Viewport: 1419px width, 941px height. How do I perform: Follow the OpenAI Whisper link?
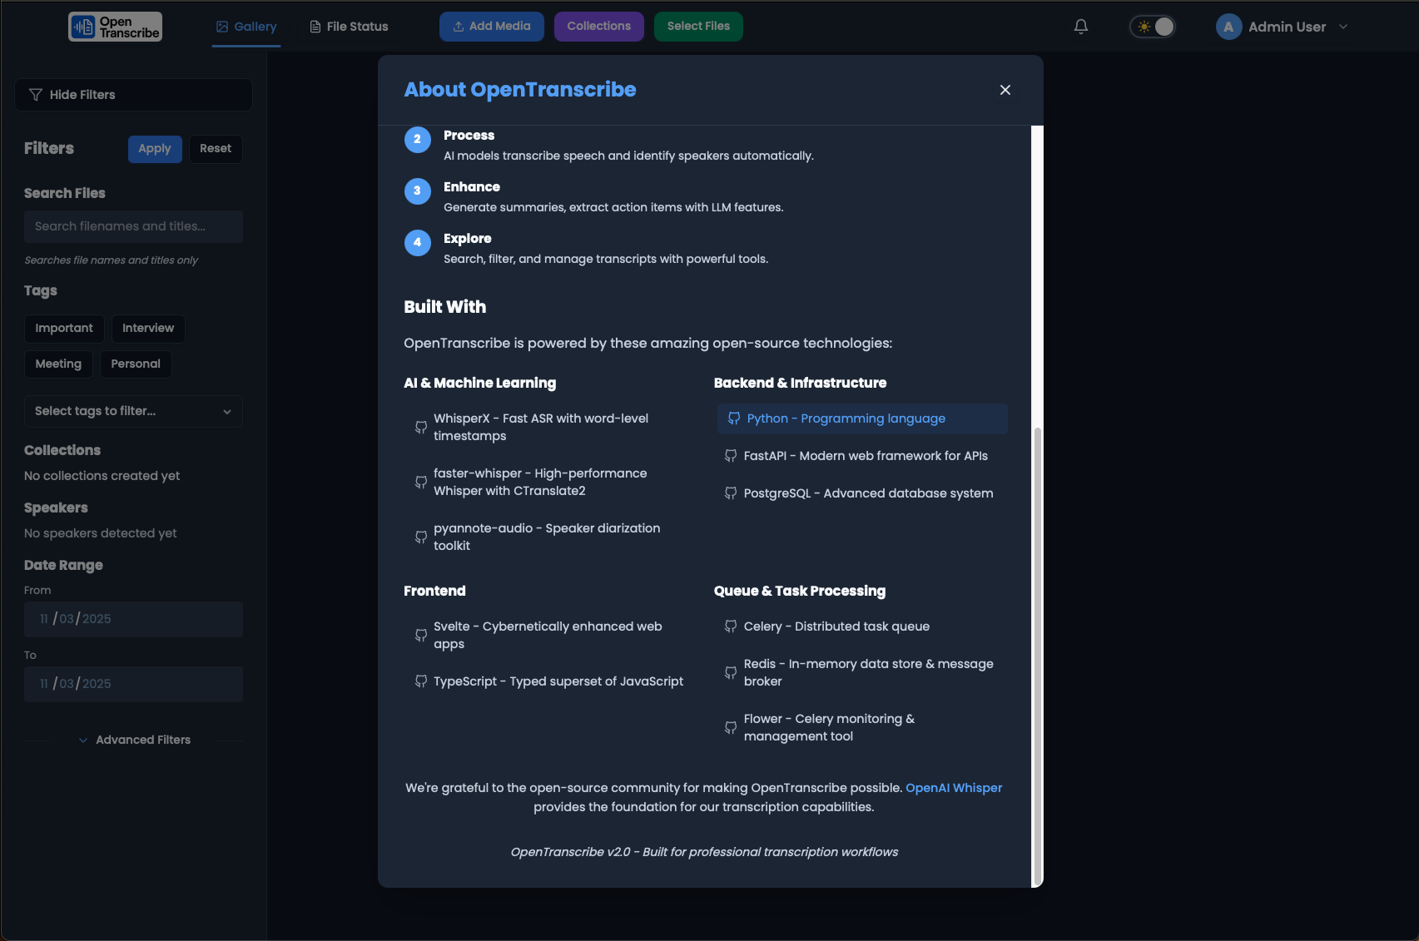point(954,789)
